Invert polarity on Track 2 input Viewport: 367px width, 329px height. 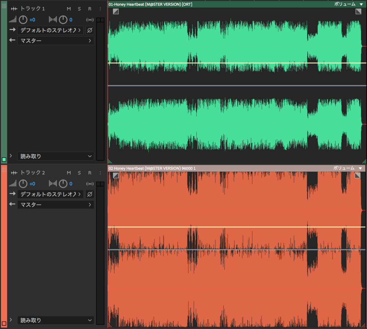[90, 194]
